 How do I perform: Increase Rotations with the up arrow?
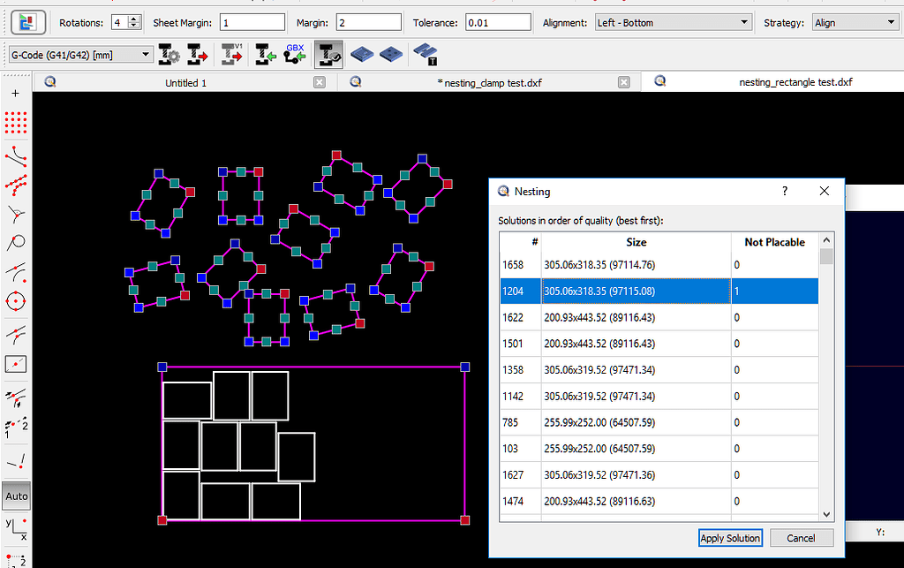tap(134, 19)
